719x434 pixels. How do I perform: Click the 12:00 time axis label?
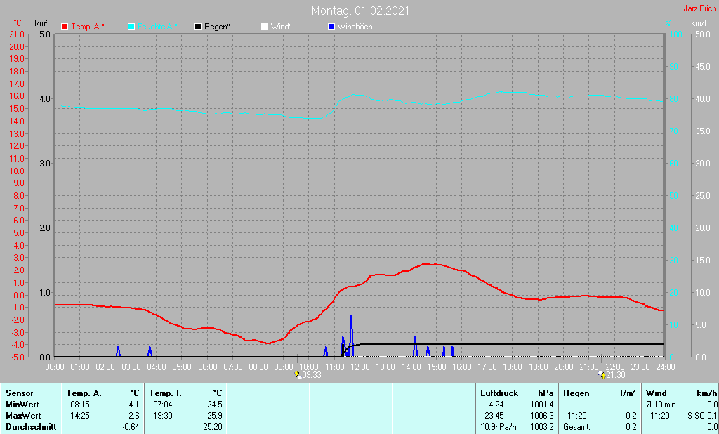point(360,367)
